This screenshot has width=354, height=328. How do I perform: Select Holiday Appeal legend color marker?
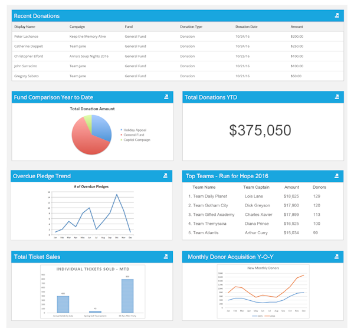pyautogui.click(x=122, y=130)
